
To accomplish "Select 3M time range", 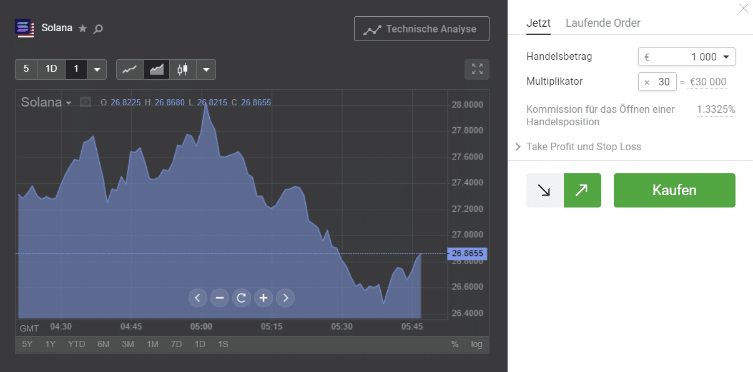I will tap(128, 344).
